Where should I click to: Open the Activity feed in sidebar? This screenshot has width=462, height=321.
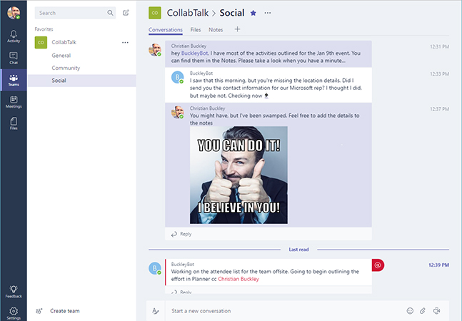click(14, 36)
